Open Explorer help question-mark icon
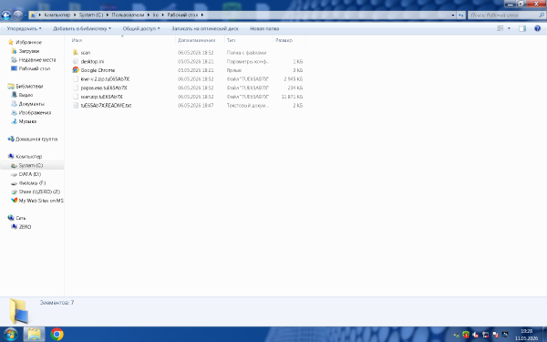 coord(537,28)
